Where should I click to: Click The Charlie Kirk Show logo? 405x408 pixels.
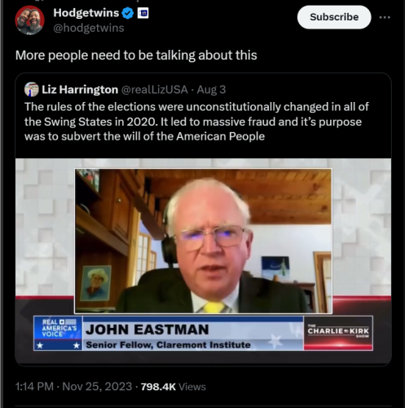pyautogui.click(x=338, y=333)
